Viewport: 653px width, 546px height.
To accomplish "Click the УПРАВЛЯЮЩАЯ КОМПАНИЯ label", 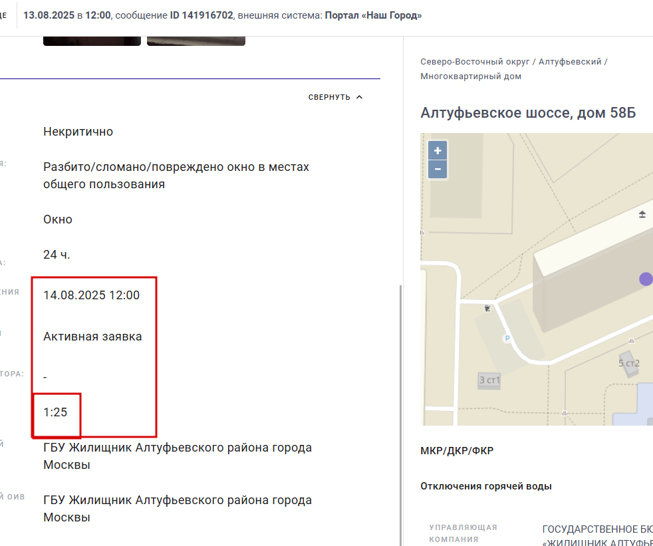I will pos(463,533).
